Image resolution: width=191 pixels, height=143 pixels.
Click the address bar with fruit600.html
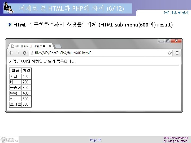(101, 53)
